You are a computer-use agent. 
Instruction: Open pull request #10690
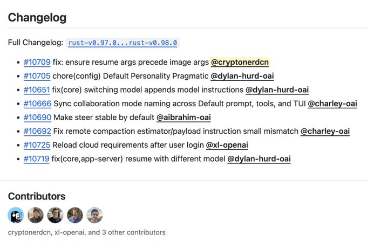coord(37,117)
